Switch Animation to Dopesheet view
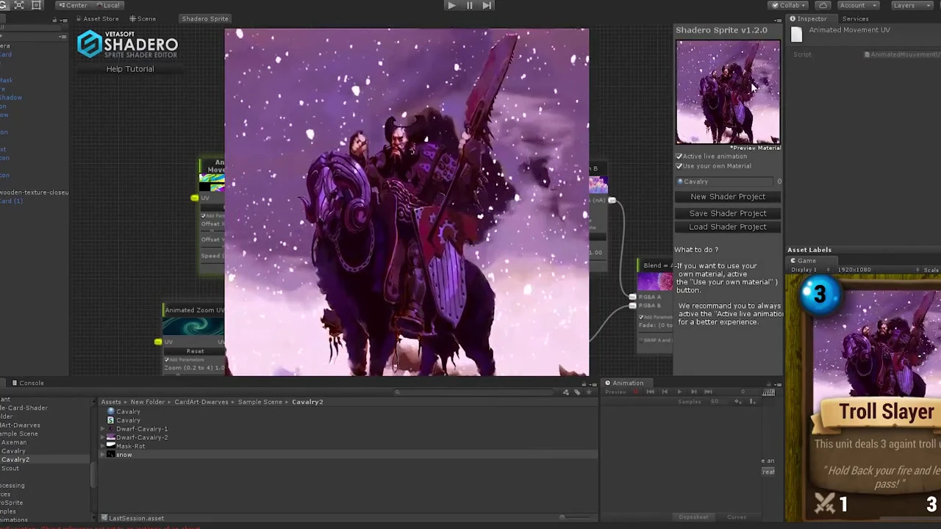Viewport: 941px width, 529px height. pos(693,517)
